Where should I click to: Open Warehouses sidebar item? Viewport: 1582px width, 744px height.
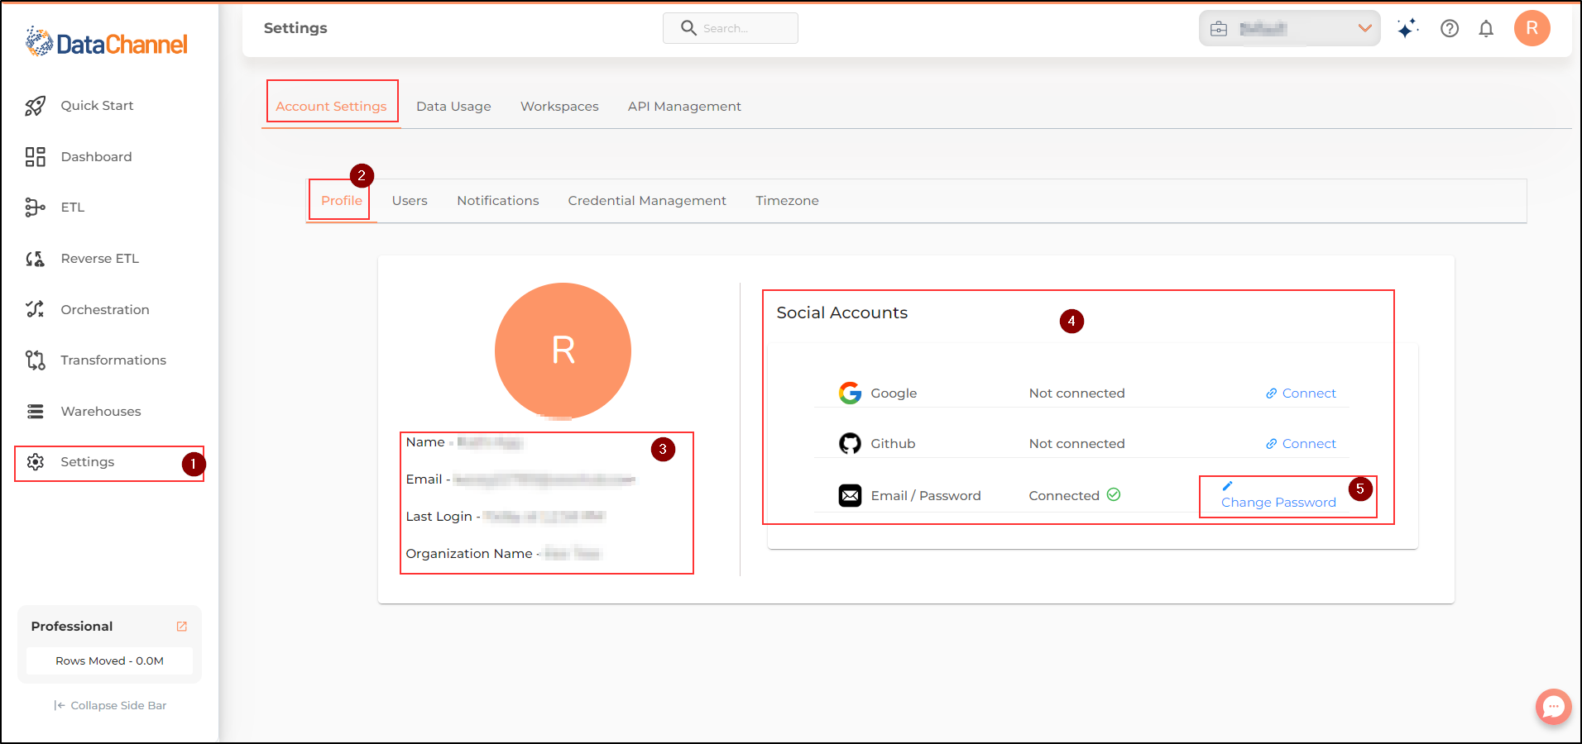[100, 412]
